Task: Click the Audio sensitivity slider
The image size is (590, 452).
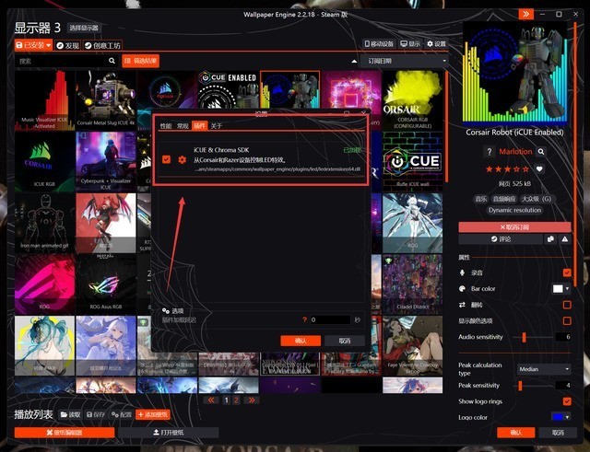Action: 533,337
